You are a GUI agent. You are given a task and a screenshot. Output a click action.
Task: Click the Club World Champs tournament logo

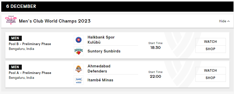[11, 20]
